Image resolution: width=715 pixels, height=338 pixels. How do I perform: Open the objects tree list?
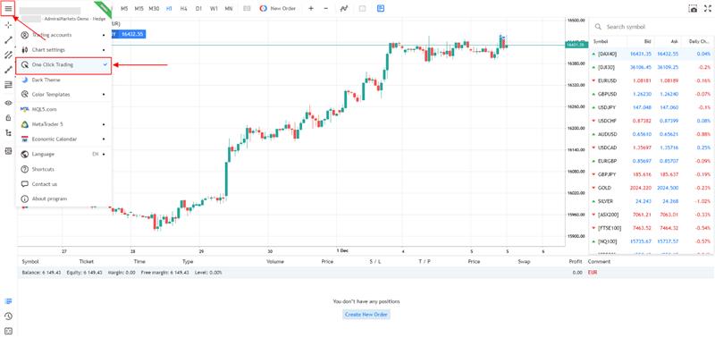[x=8, y=132]
